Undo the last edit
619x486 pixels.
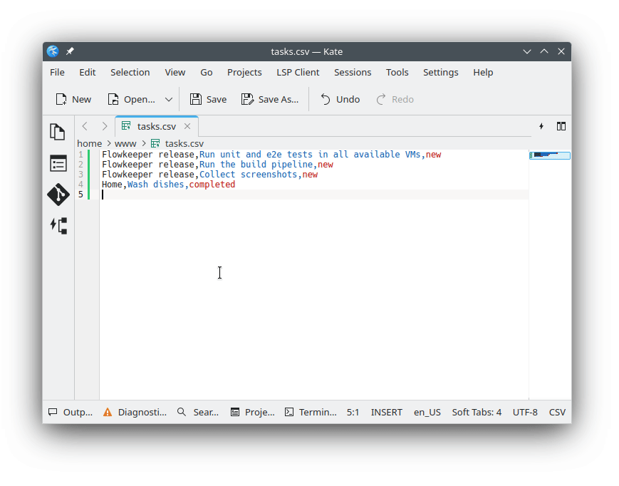coord(340,100)
